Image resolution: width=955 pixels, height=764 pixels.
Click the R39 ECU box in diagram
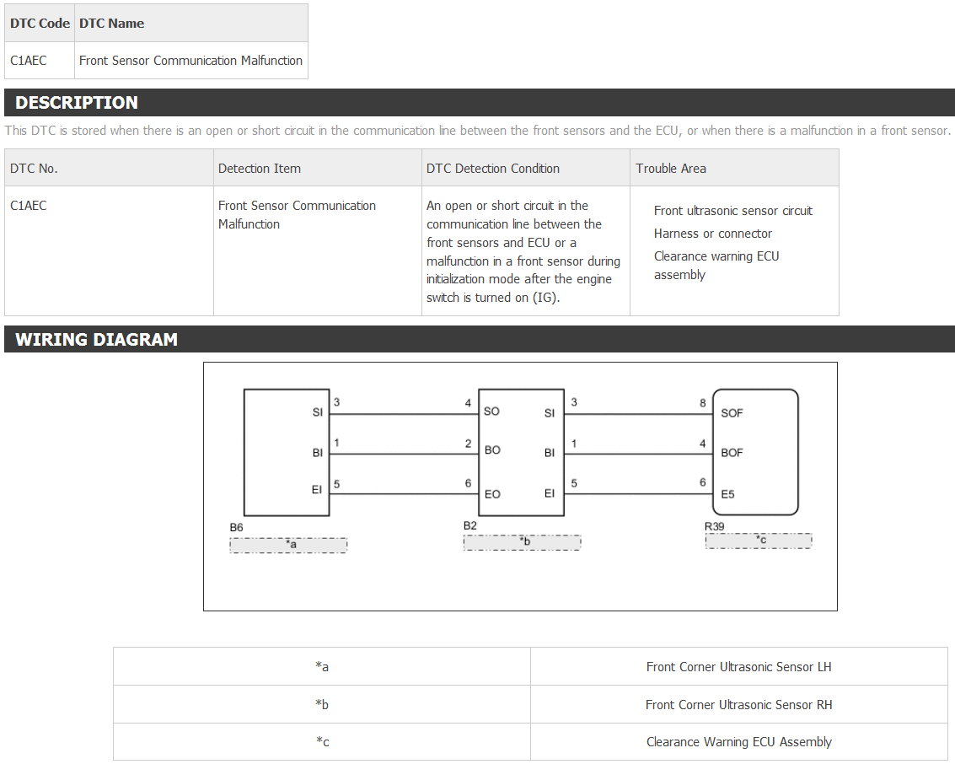point(755,452)
